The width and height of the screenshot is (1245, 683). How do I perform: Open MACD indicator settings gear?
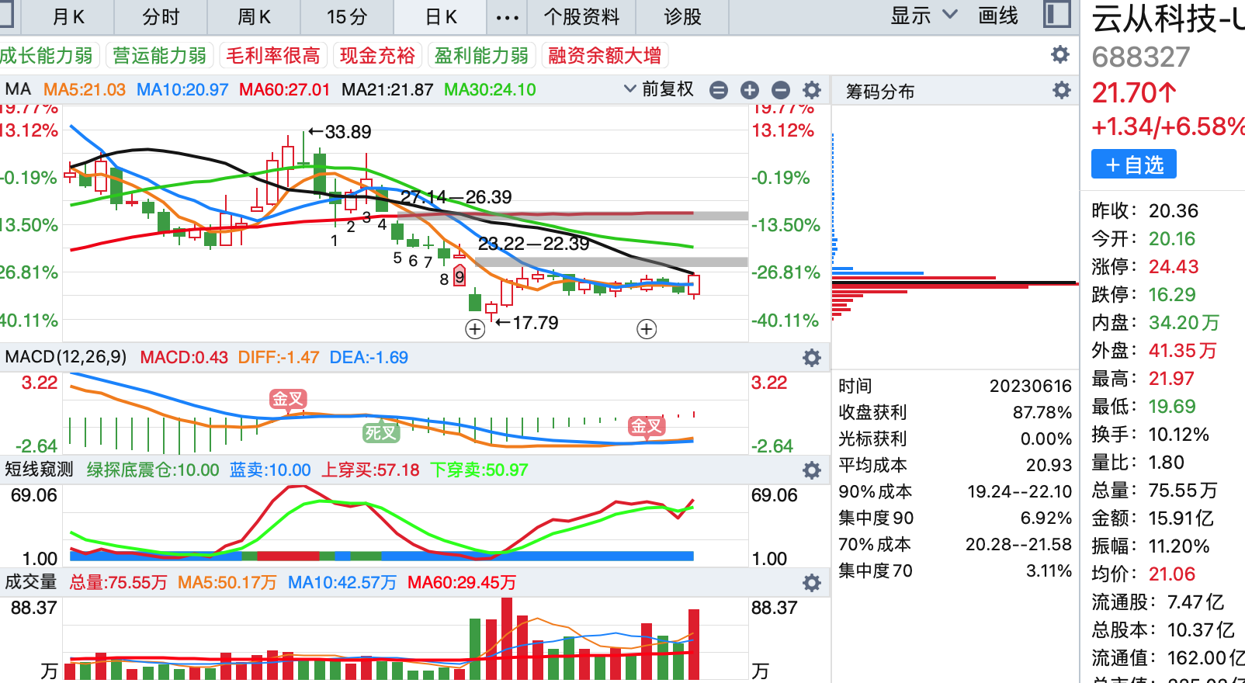812,358
